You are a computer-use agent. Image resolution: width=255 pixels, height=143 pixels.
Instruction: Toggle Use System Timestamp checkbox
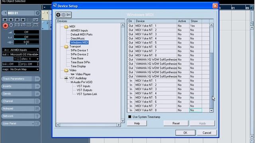pyautogui.click(x=129, y=117)
